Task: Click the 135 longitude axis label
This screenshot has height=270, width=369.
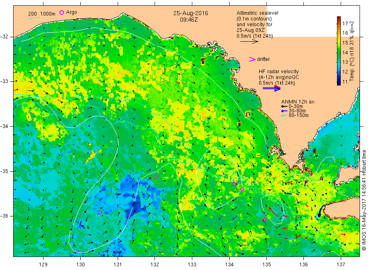Action: (x=266, y=265)
